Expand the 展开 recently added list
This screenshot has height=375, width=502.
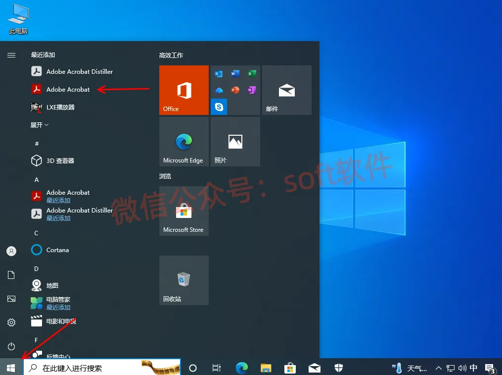click(40, 125)
